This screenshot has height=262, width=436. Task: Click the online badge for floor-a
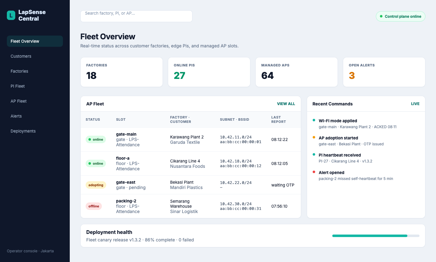(x=96, y=163)
